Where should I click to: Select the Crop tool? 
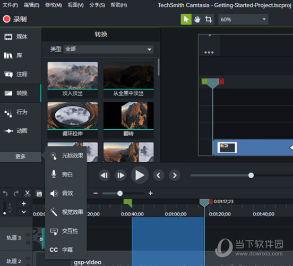[208, 19]
